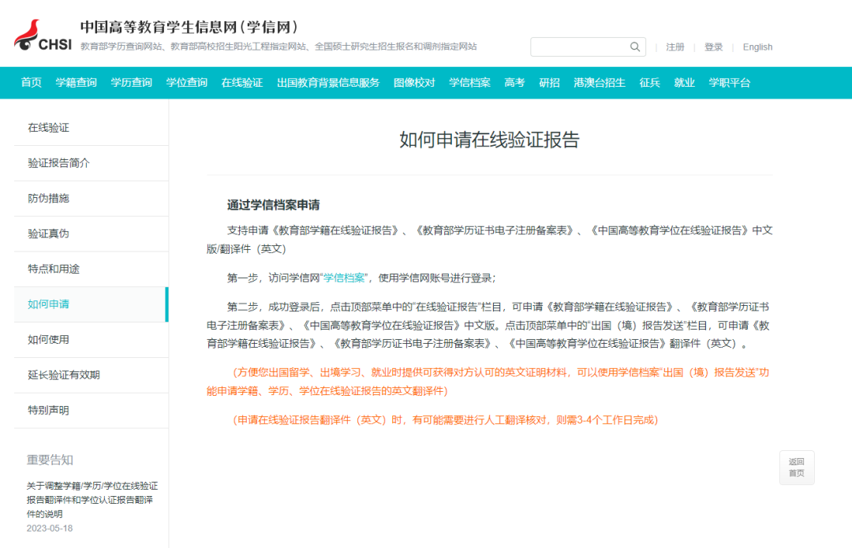The width and height of the screenshot is (852, 548).
Task: Select 防伪措施 in the sidebar
Action: tap(92, 198)
